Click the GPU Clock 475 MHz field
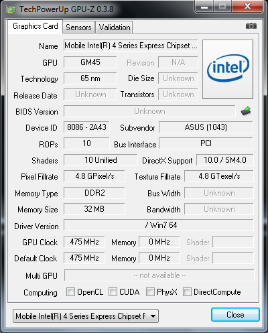The image size is (268, 333). (84, 242)
